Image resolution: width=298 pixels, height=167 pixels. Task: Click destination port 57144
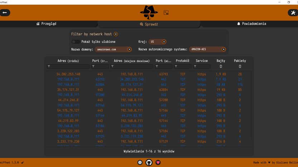163,121
